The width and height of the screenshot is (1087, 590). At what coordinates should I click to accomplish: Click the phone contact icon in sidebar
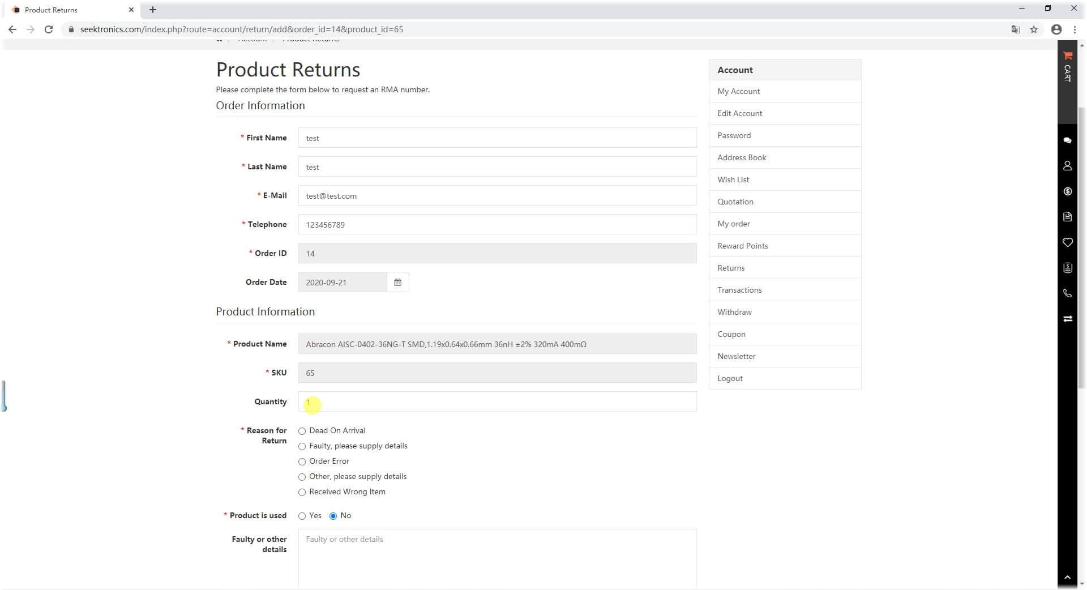click(x=1067, y=293)
